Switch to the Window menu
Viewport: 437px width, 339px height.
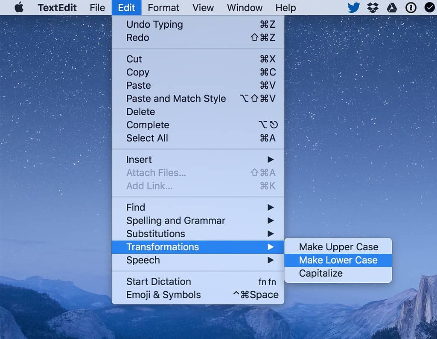point(245,7)
